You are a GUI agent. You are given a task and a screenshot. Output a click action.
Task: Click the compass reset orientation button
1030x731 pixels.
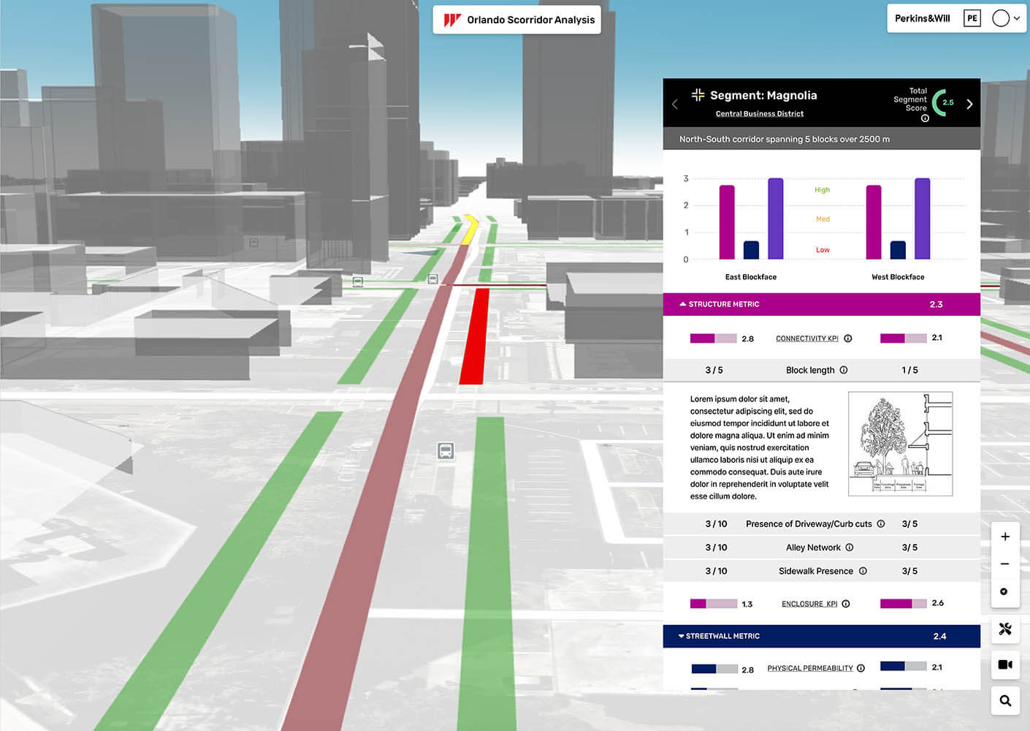tap(1004, 591)
